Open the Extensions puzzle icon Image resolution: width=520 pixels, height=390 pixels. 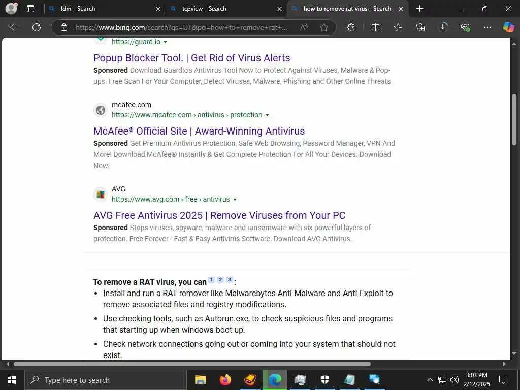point(351,27)
